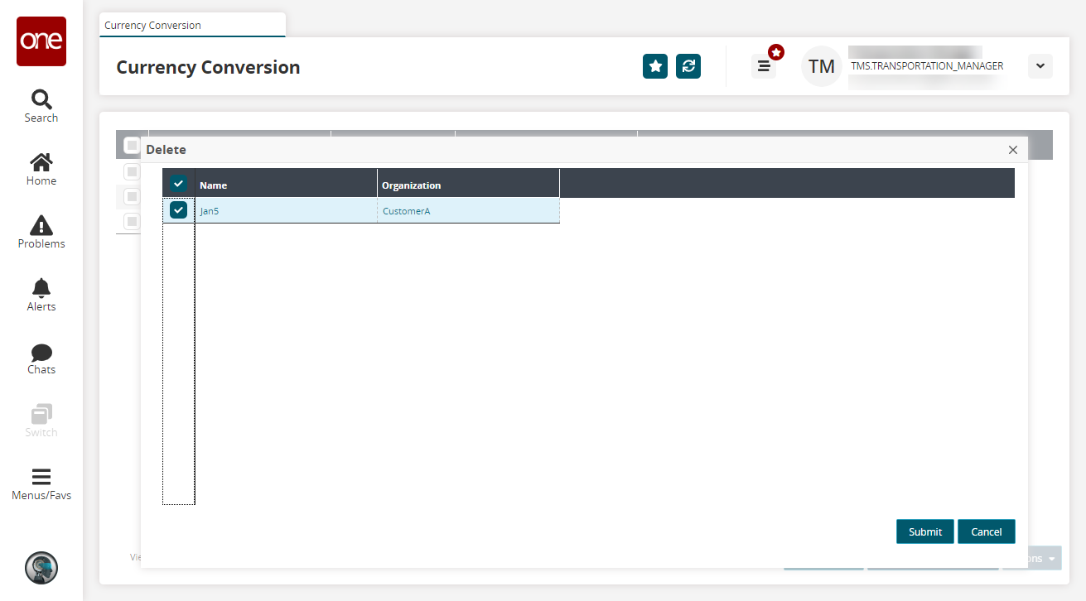Image resolution: width=1086 pixels, height=601 pixels.
Task: Click the Organization column header
Action: [469, 185]
